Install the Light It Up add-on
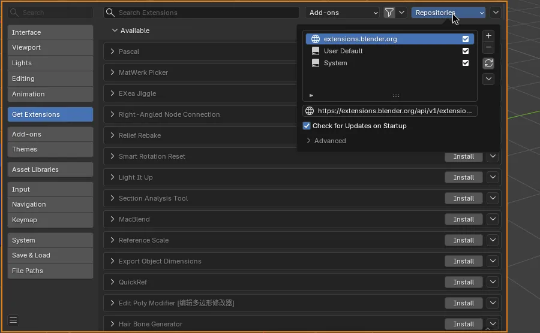Viewport: 540px width, 333px height. (464, 177)
